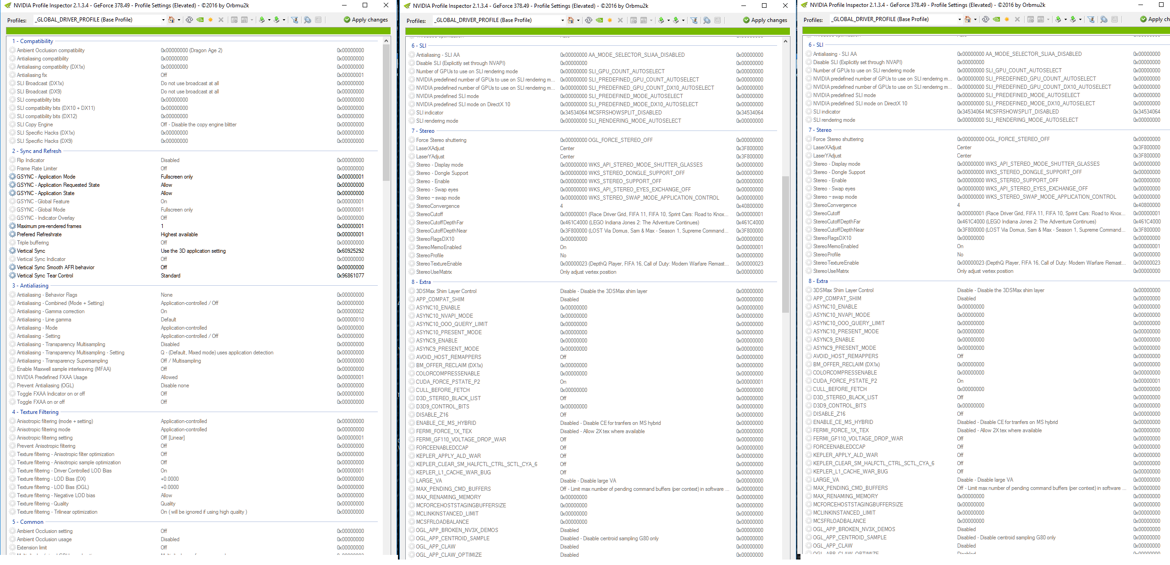Image resolution: width=1170 pixels, height=565 pixels.
Task: Click the import profiles icon in middle window
Action: (676, 20)
